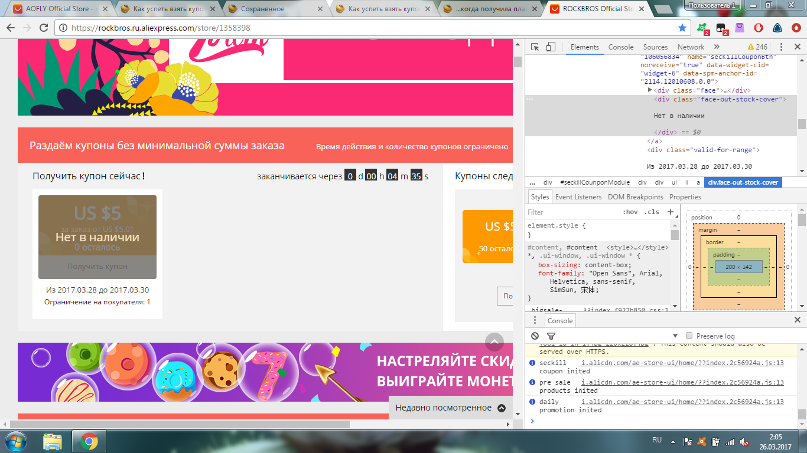Click the dark blue round extension icon
Image resolution: width=807 pixels, height=453 pixels.
point(777,28)
